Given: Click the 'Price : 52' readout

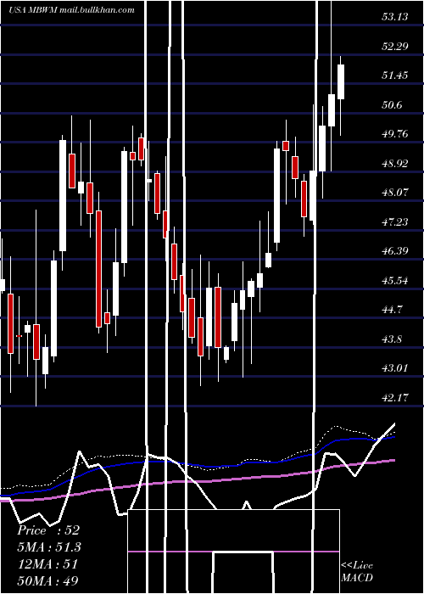Looking at the screenshot, I should pos(48,530).
